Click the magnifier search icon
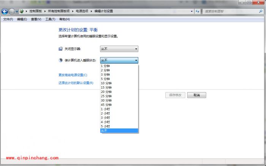Screen dimensions: 266x166 pos(261,11)
